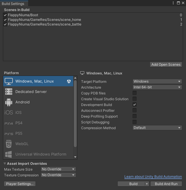Open the three-dot window options menu
Viewport: 186px width, 190px height.
(x=173, y=3)
